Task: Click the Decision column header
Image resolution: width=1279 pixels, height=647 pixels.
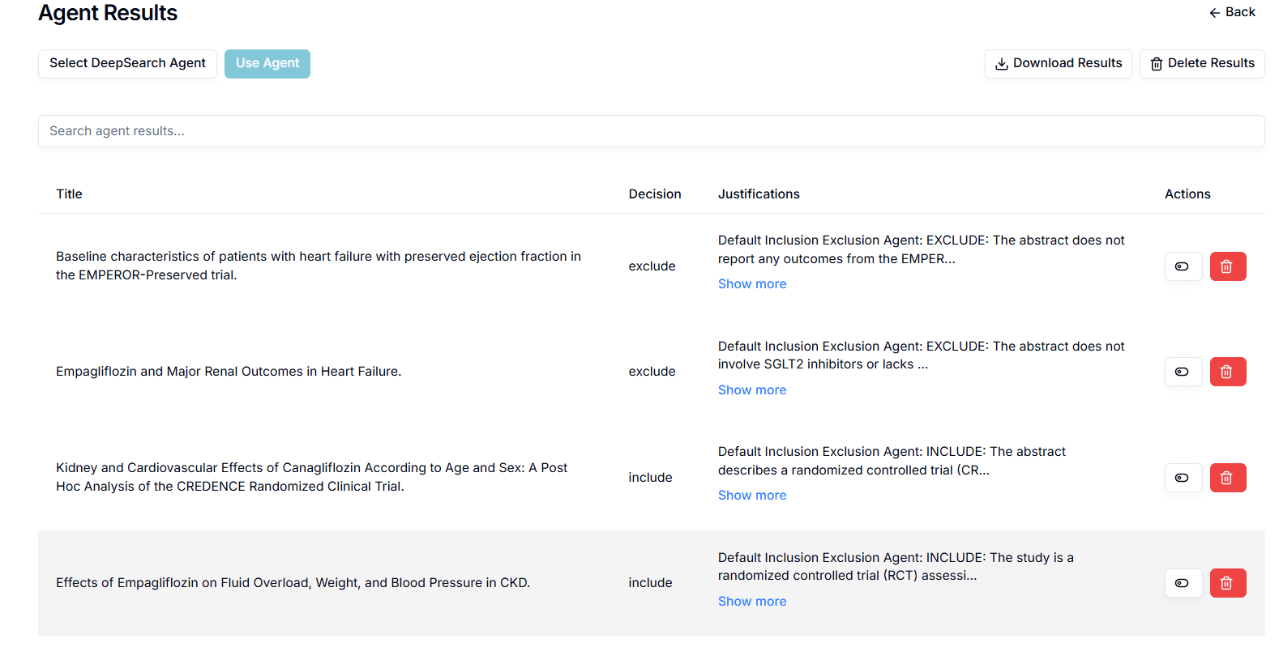Action: pos(654,194)
